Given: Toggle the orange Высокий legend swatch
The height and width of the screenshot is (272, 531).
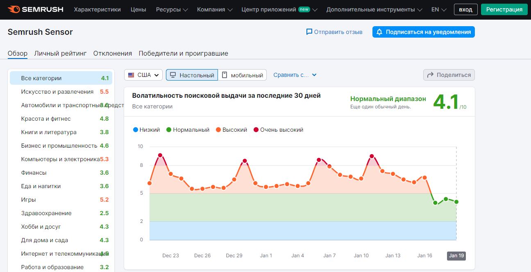Looking at the screenshot, I should 218,130.
